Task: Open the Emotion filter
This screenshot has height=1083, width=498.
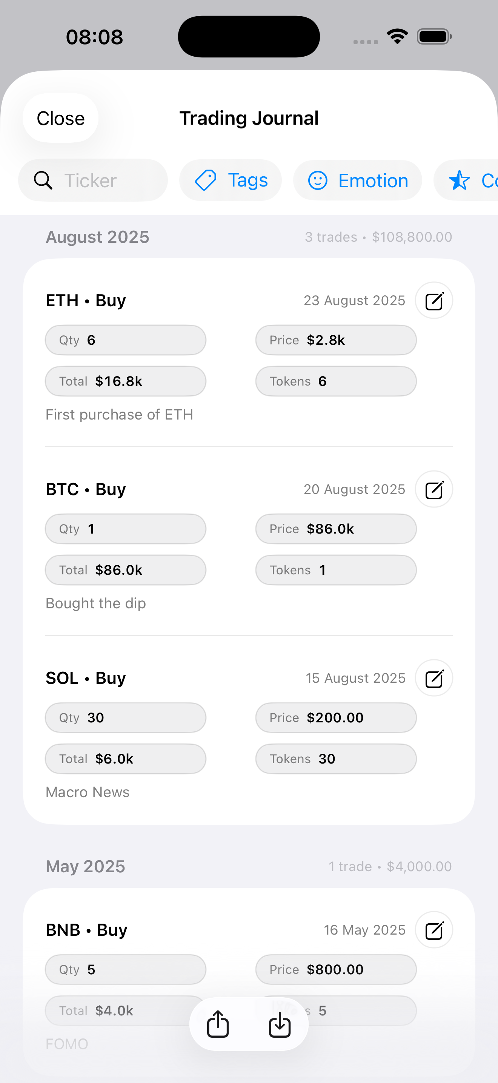Action: click(x=357, y=180)
